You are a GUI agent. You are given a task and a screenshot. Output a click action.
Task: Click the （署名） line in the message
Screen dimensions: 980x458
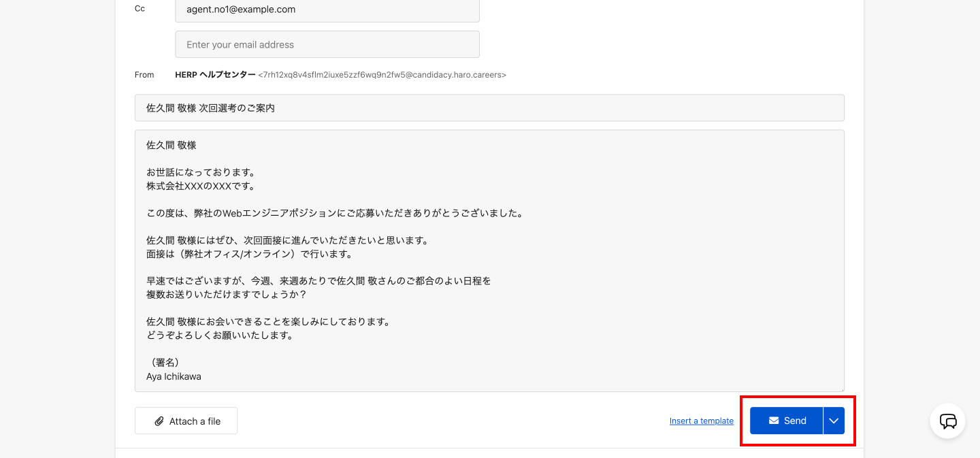(163, 363)
